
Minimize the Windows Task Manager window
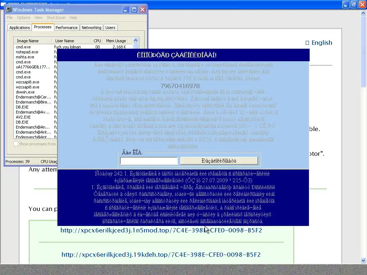pyautogui.click(x=126, y=10)
